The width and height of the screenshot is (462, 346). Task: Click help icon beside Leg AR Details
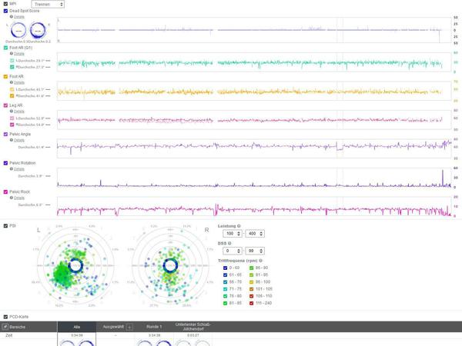[x=12, y=111]
